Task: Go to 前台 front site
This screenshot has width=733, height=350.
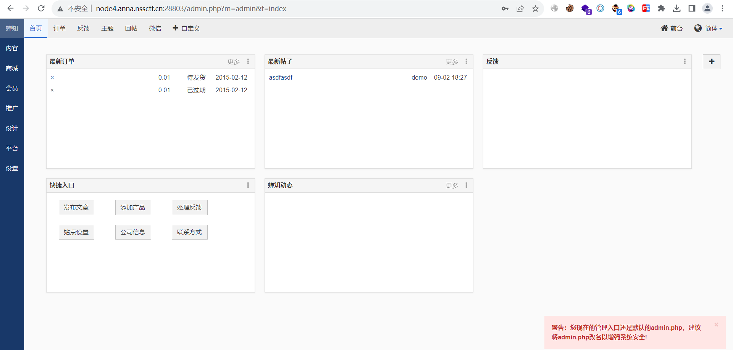Action: tap(672, 28)
